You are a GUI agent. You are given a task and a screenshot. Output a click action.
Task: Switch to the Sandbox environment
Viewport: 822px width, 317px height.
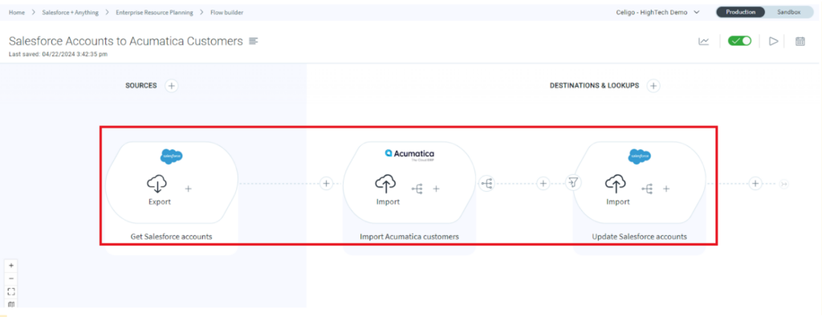click(788, 12)
